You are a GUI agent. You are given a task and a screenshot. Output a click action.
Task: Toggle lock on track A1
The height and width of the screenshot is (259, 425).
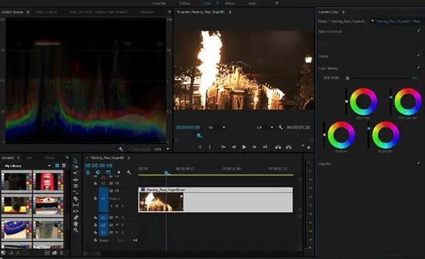coord(96,217)
